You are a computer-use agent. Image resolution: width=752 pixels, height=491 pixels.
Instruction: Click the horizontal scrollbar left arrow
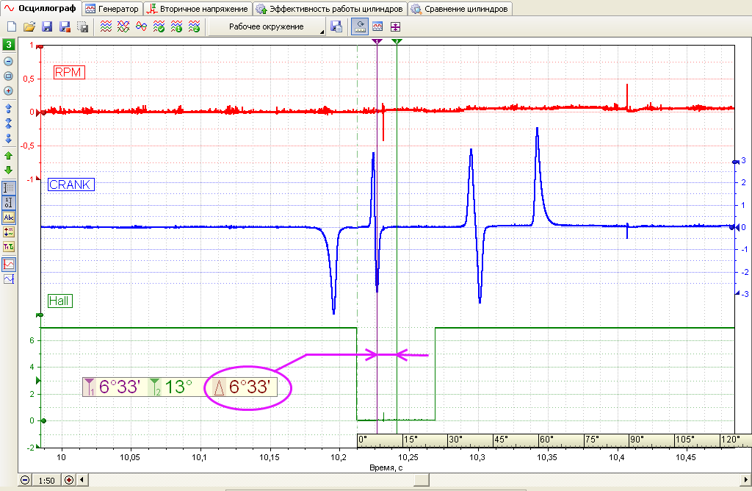coord(82,479)
